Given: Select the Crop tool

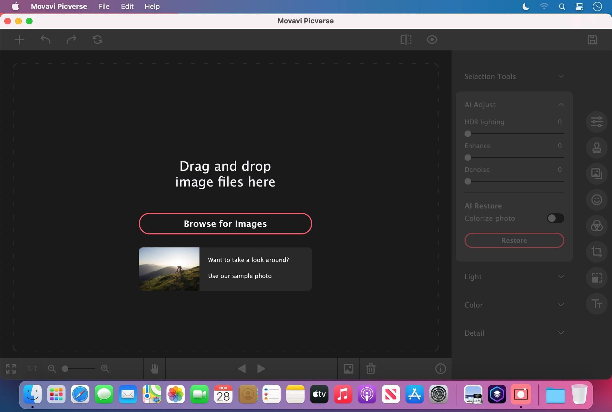Looking at the screenshot, I should coord(597,252).
